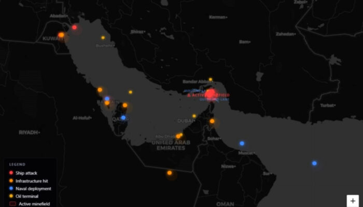
Task: Select the 'Naval deployment' legend label
Action: coord(33,189)
